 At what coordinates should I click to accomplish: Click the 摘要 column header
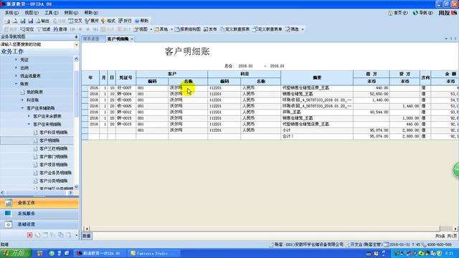(317, 78)
